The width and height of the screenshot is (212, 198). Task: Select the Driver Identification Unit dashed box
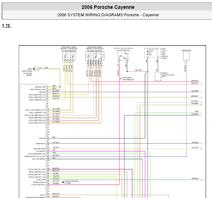click(x=158, y=77)
